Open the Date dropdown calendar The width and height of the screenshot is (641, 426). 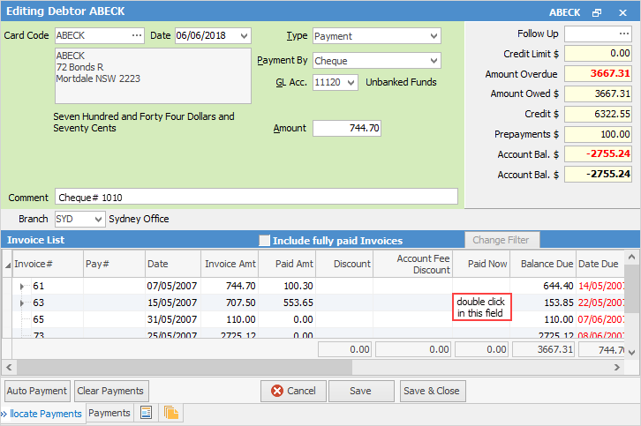244,36
